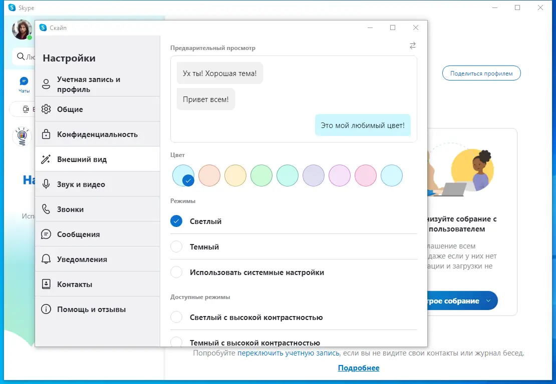Open the Общие settings section
The image size is (556, 384).
98,109
